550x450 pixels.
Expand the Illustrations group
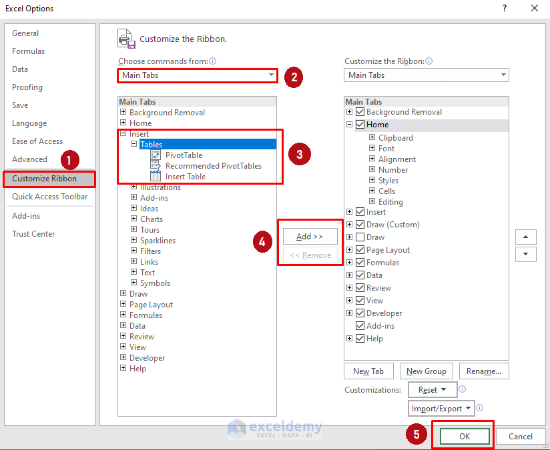pyautogui.click(x=133, y=187)
